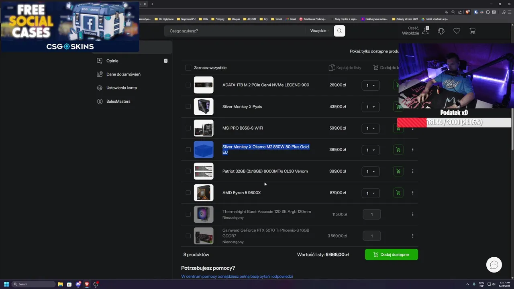Open more options for Gainward RTX 5070 Ti
This screenshot has height=289, width=514.
pyautogui.click(x=413, y=236)
